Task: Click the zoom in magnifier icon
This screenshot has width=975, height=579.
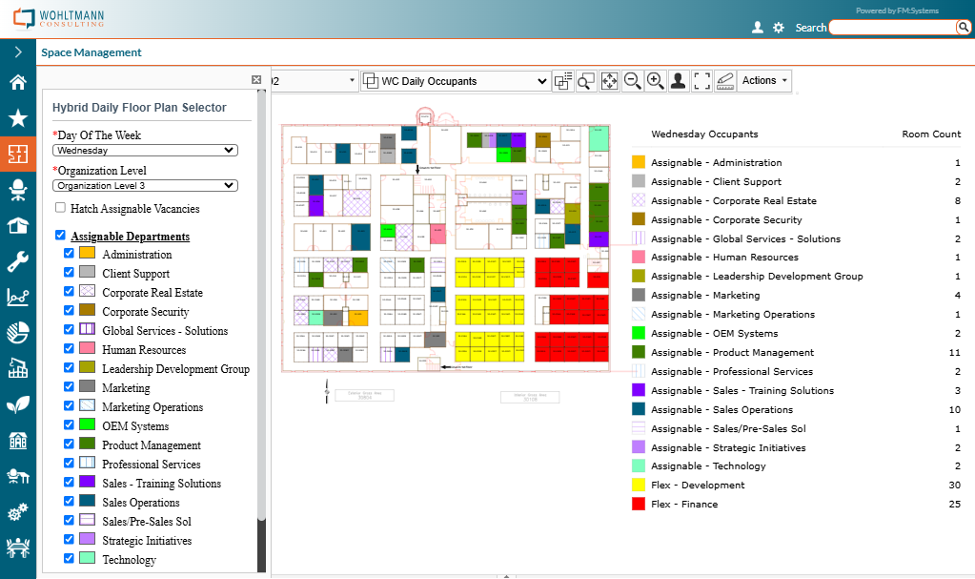Action: point(655,81)
